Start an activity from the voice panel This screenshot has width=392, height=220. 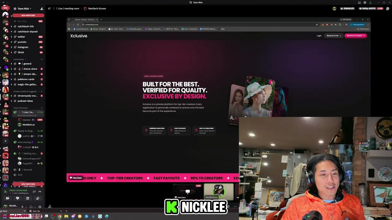(28, 198)
